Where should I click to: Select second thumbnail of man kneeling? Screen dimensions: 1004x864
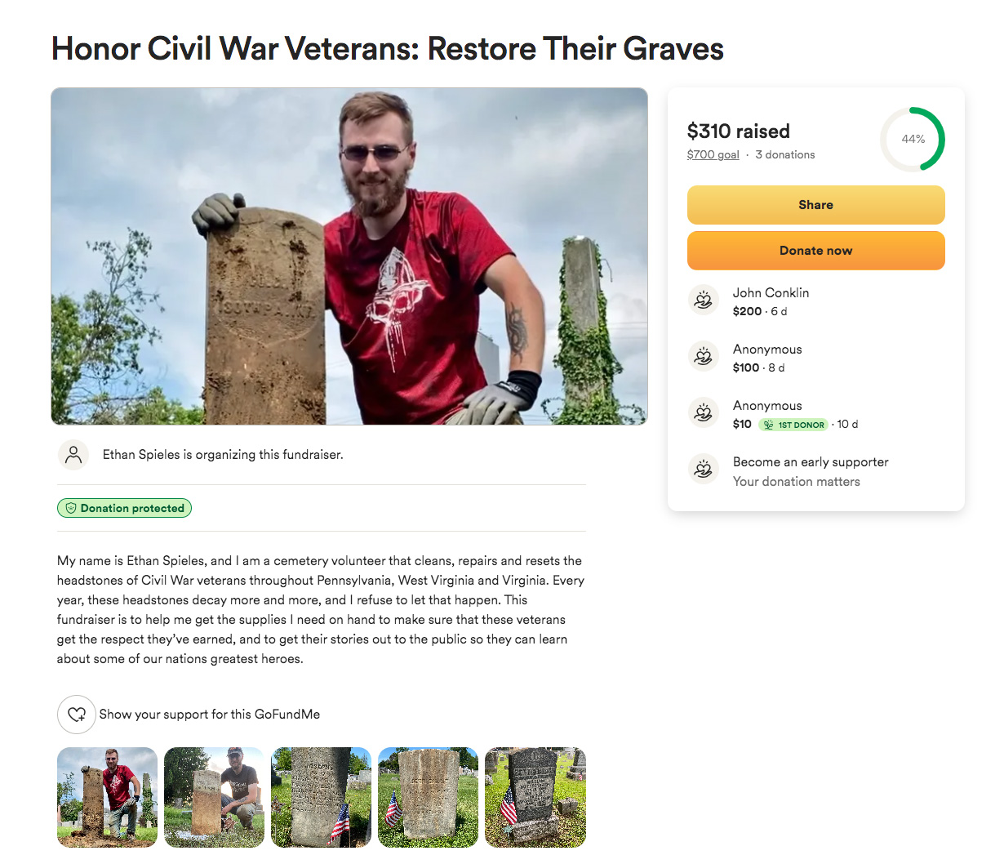coord(214,797)
